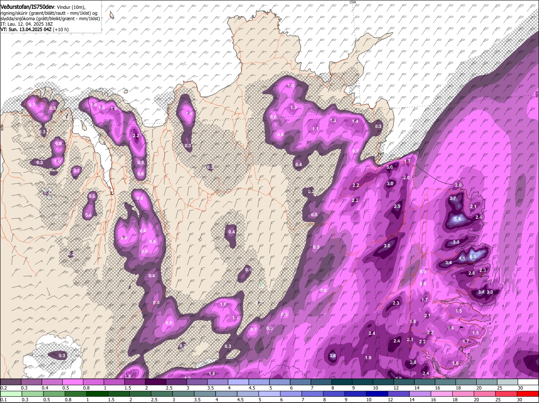Select the grey 20 swatch in top legend row

pos(487,382)
